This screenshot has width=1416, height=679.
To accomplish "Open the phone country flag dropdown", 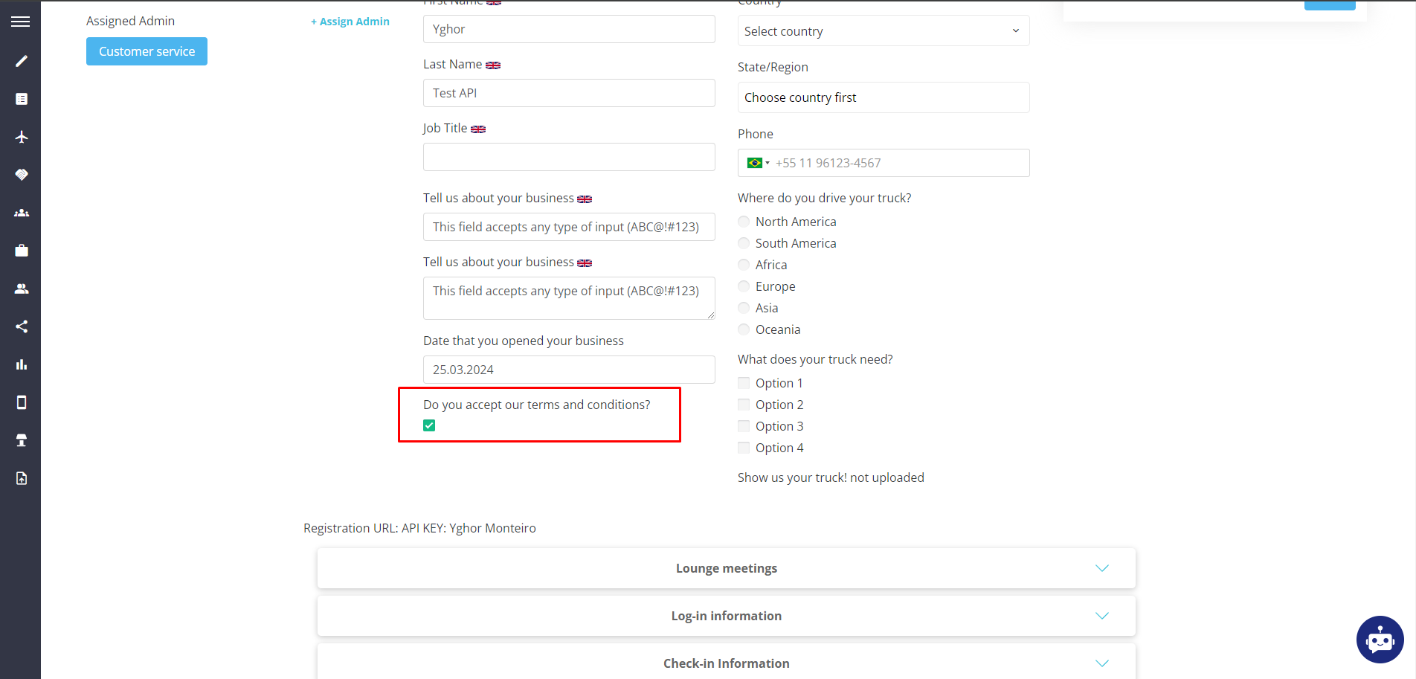I will pos(757,162).
